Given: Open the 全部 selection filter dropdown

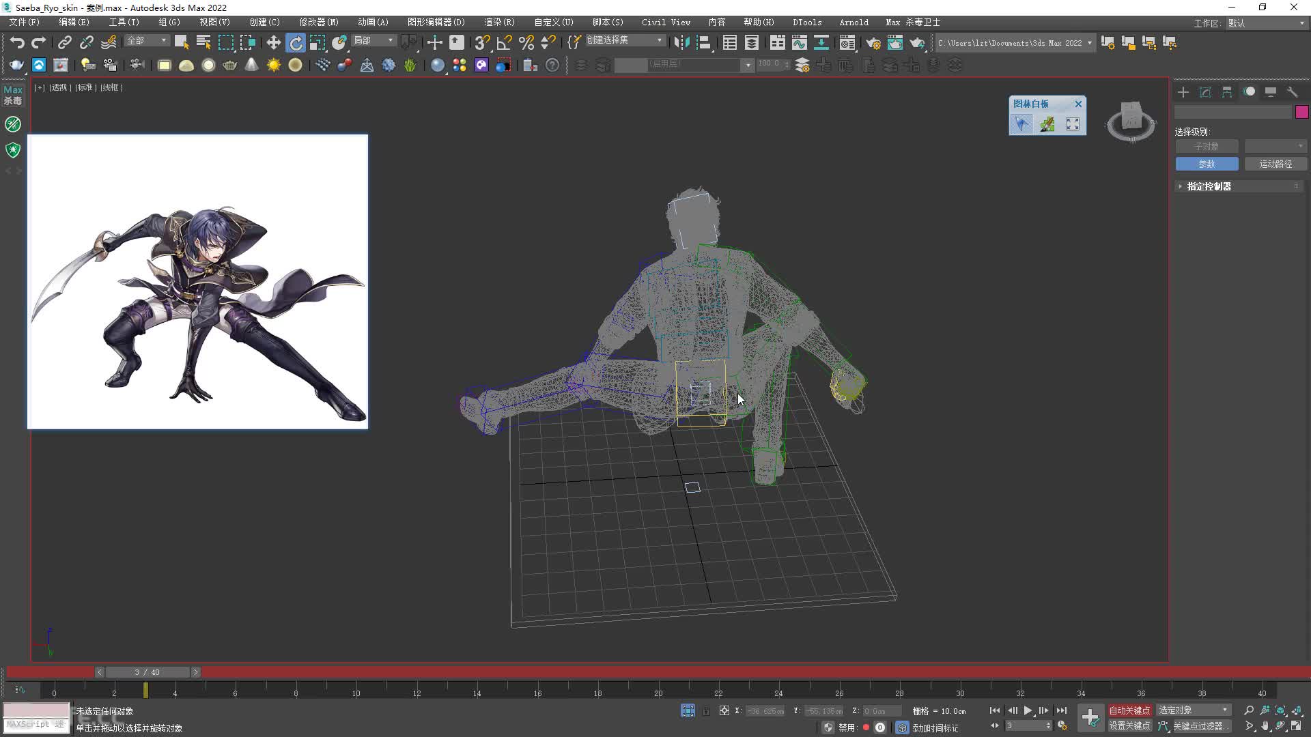Looking at the screenshot, I should pyautogui.click(x=146, y=41).
